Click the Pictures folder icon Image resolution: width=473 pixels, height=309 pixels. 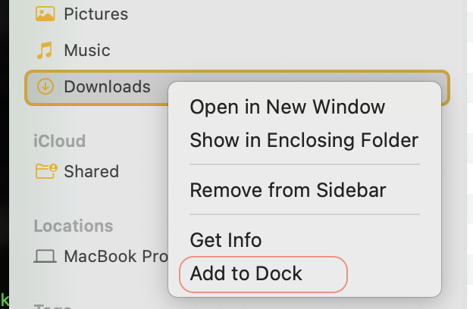pos(45,14)
